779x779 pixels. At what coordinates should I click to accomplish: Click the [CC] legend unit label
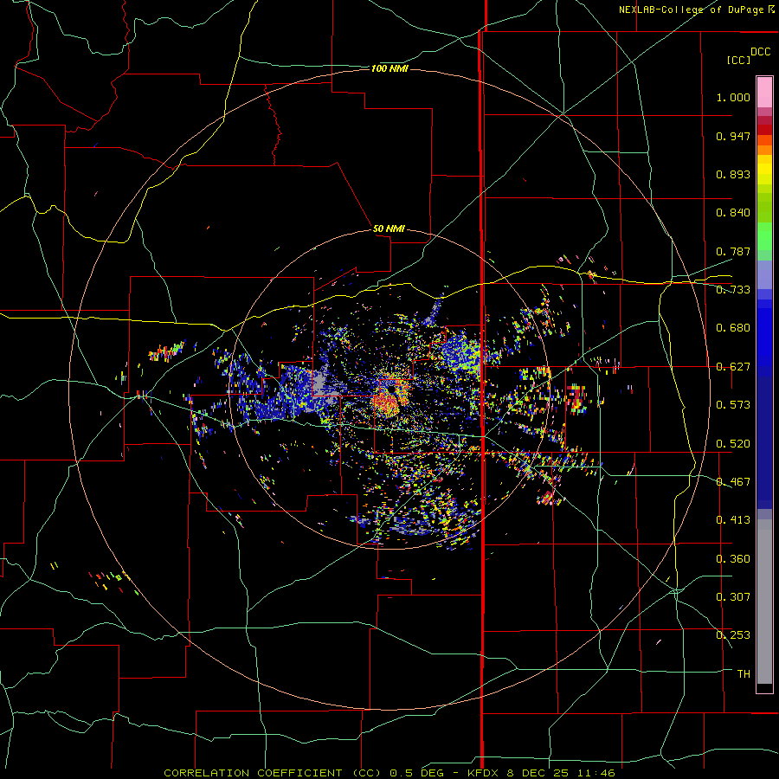(738, 60)
